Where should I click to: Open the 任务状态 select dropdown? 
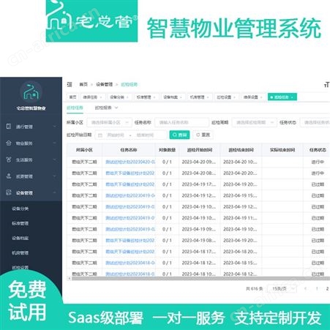[315, 122]
